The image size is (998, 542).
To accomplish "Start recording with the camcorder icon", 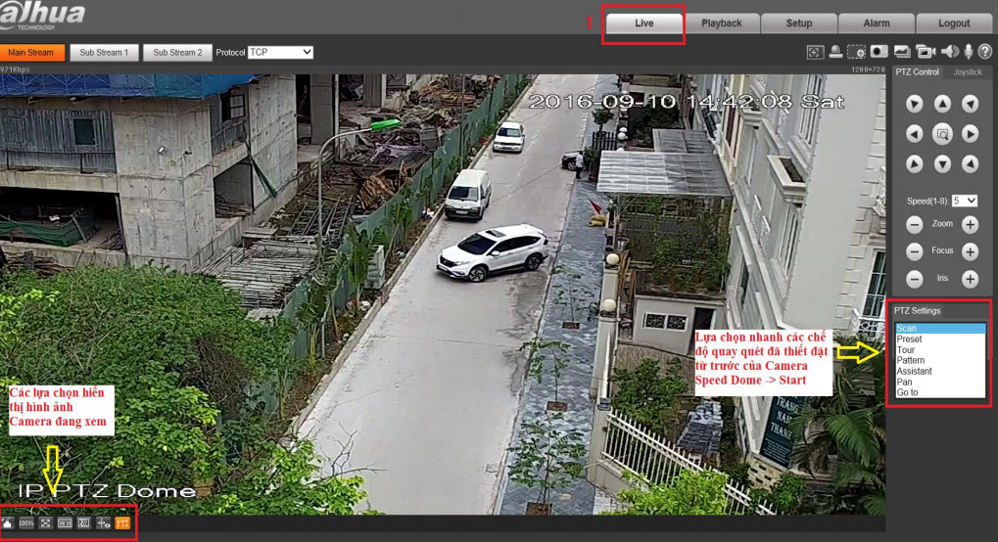I will [926, 52].
